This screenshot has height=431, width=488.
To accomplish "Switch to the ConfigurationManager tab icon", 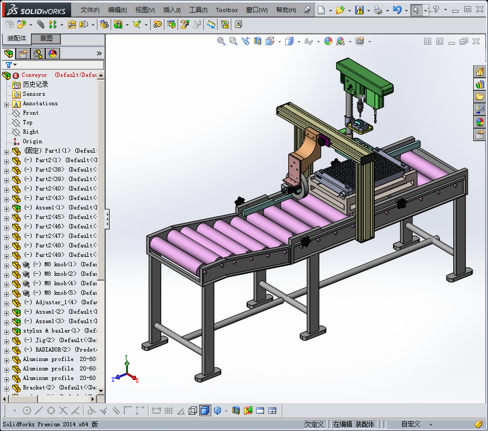I will [x=37, y=54].
